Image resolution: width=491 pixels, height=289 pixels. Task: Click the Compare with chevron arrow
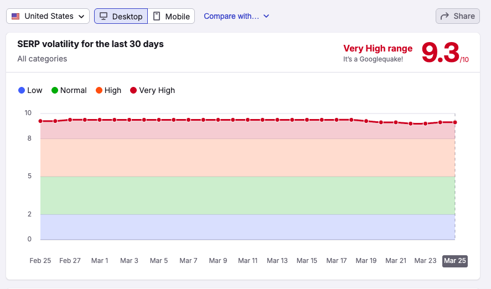pos(266,16)
